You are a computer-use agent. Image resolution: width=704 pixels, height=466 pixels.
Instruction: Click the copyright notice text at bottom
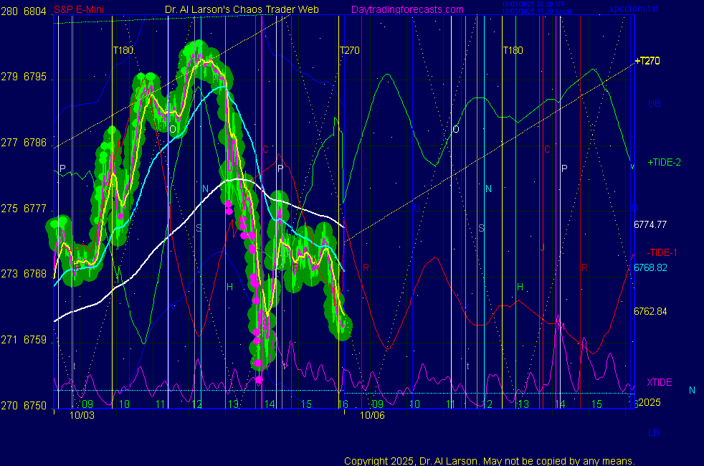tap(490, 460)
